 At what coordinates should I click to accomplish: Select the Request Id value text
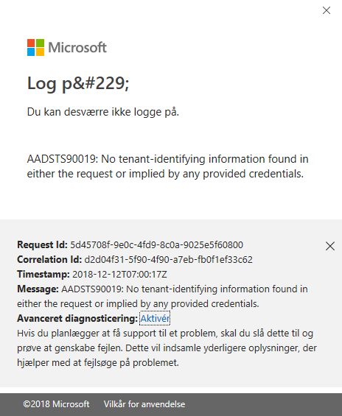point(157,244)
